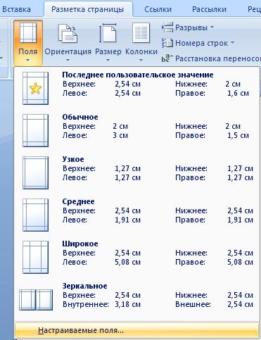
Task: Click the Расстановка переносов text label
Action: (x=218, y=58)
